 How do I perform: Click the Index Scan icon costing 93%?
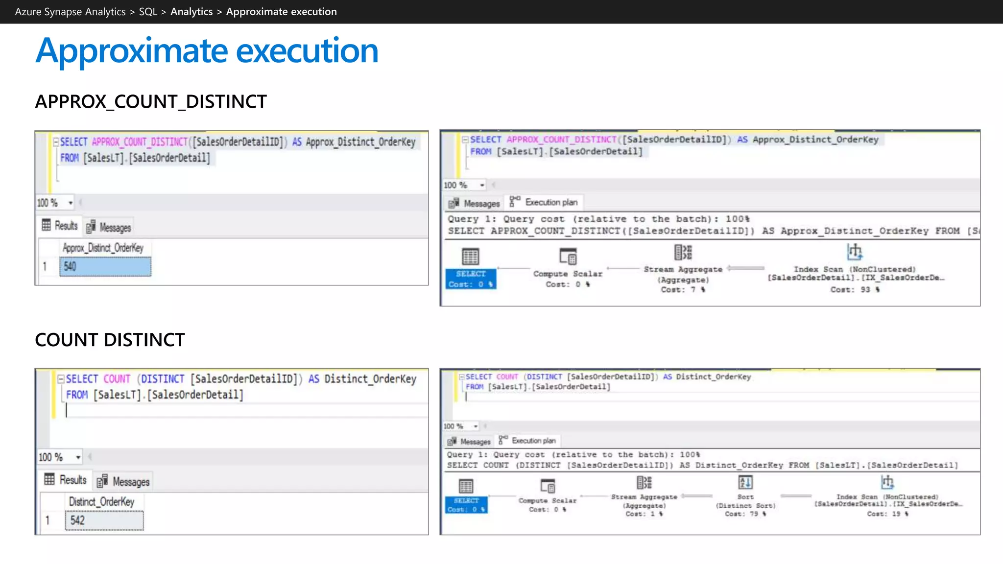[855, 252]
